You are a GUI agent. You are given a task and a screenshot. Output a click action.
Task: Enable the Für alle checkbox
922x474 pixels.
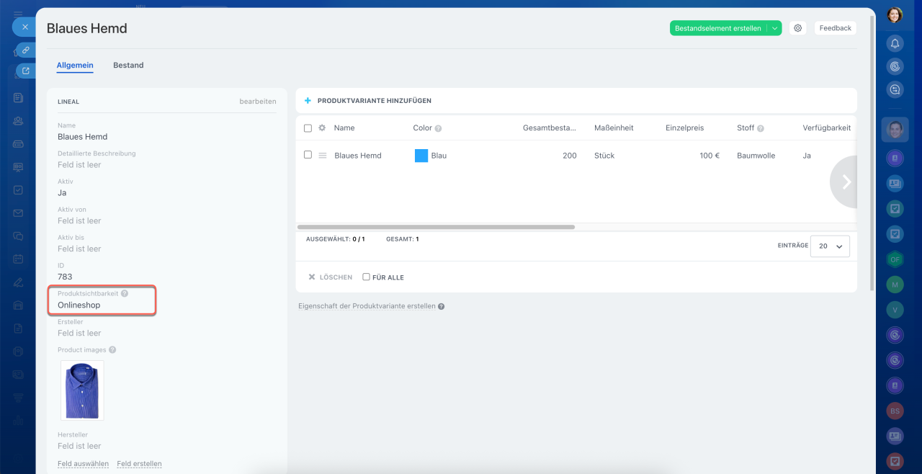[x=366, y=277]
